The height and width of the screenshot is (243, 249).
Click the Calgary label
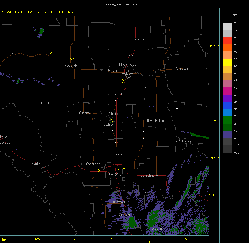pyautogui.click(x=115, y=174)
